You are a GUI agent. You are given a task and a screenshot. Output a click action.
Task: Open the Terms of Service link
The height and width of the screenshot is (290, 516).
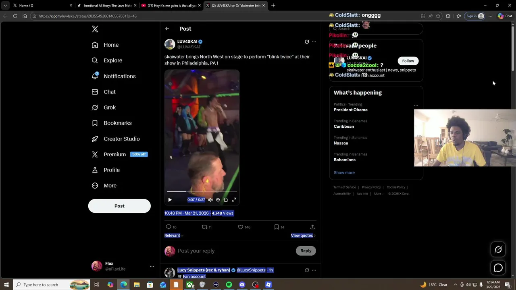pyautogui.click(x=345, y=187)
